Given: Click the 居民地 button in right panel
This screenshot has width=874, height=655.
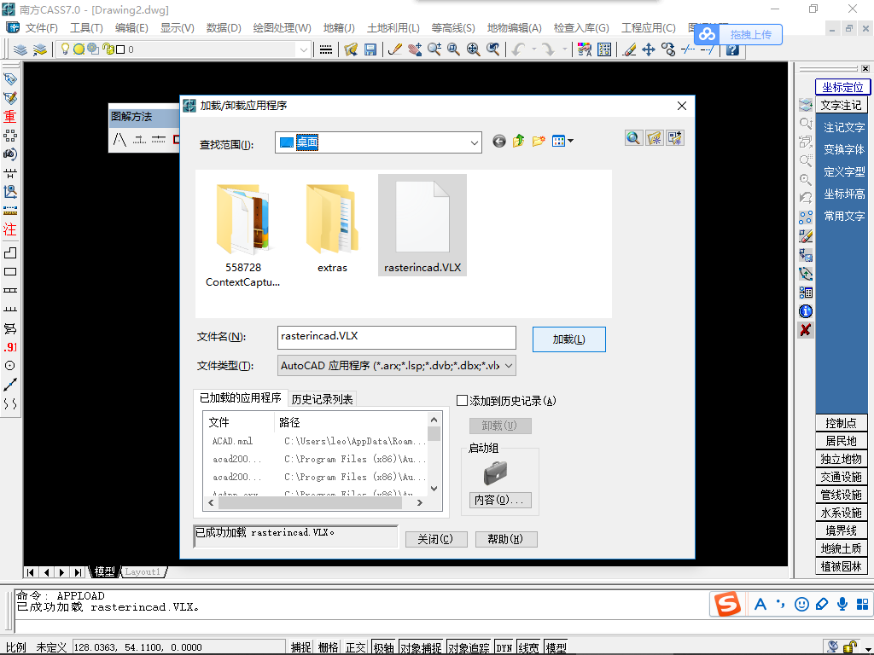Looking at the screenshot, I should click(x=841, y=441).
